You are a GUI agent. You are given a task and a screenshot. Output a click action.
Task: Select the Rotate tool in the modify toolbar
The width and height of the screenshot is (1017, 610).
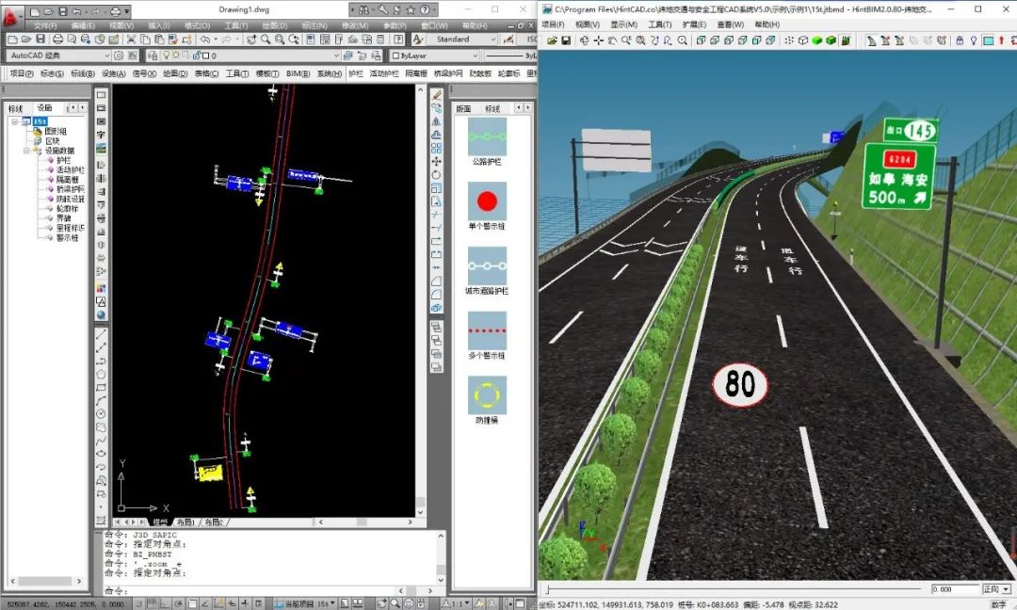tap(437, 175)
